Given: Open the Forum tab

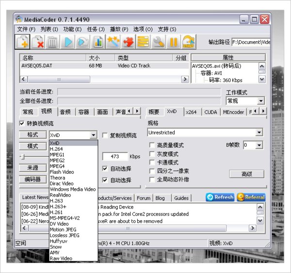Looking at the screenshot, I should [144, 198].
